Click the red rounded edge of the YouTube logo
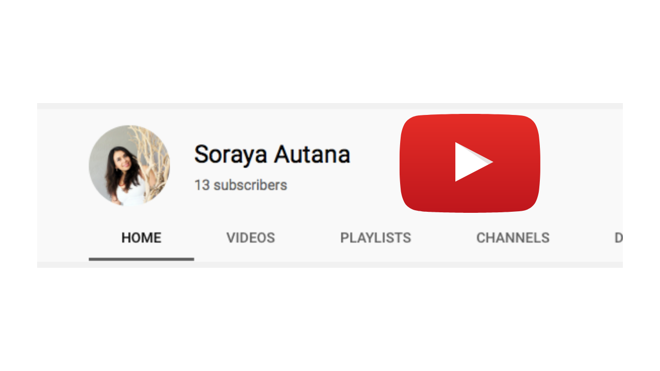The height and width of the screenshot is (371, 660). (x=406, y=163)
